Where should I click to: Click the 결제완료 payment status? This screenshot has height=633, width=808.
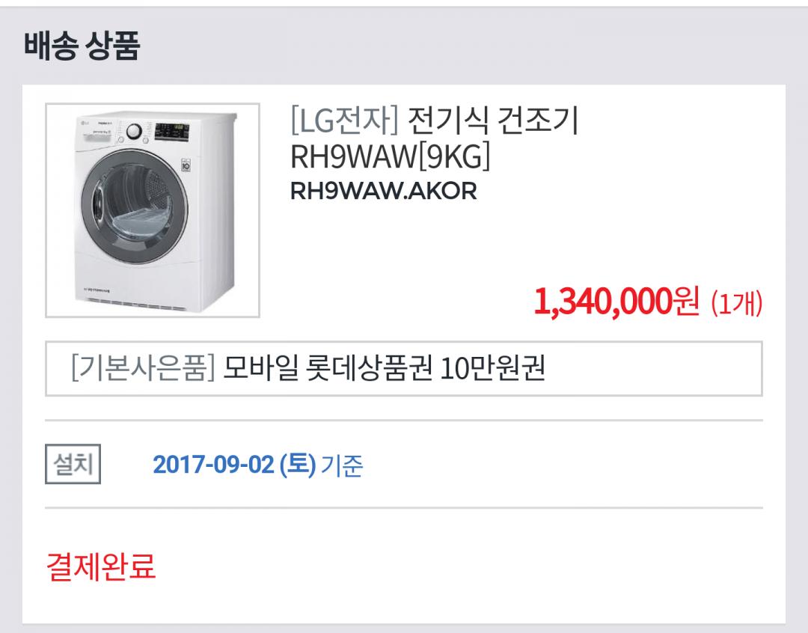(x=101, y=566)
